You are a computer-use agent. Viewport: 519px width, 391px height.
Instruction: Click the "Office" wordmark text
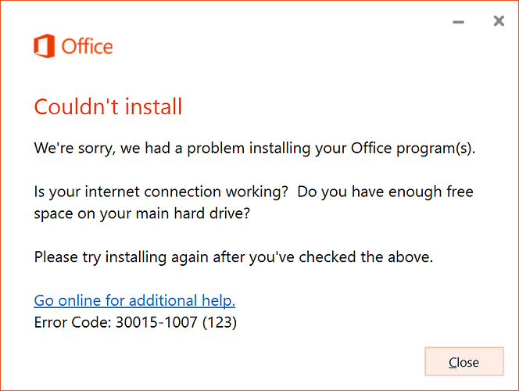click(88, 47)
